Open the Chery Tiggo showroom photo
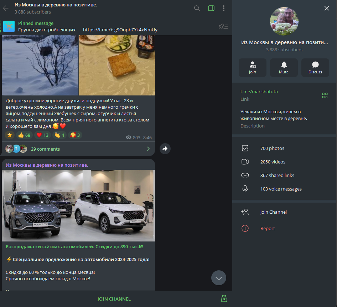This screenshot has height=307, width=337. [x=78, y=205]
